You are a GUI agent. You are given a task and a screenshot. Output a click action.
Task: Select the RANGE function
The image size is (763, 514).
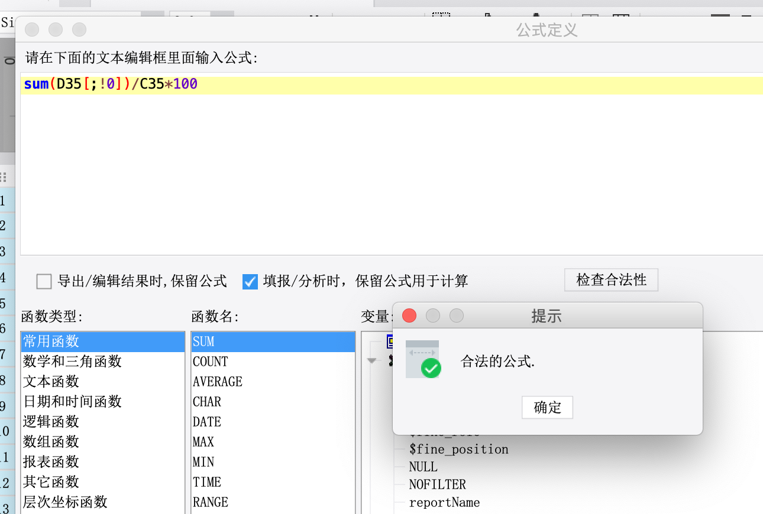click(x=273, y=502)
